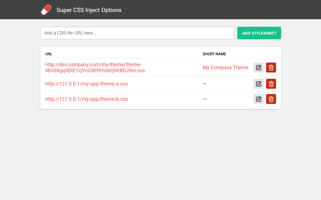The width and height of the screenshot is (321, 200).
Task: Click the bottommost edit icon in the list
Action: (259, 99)
